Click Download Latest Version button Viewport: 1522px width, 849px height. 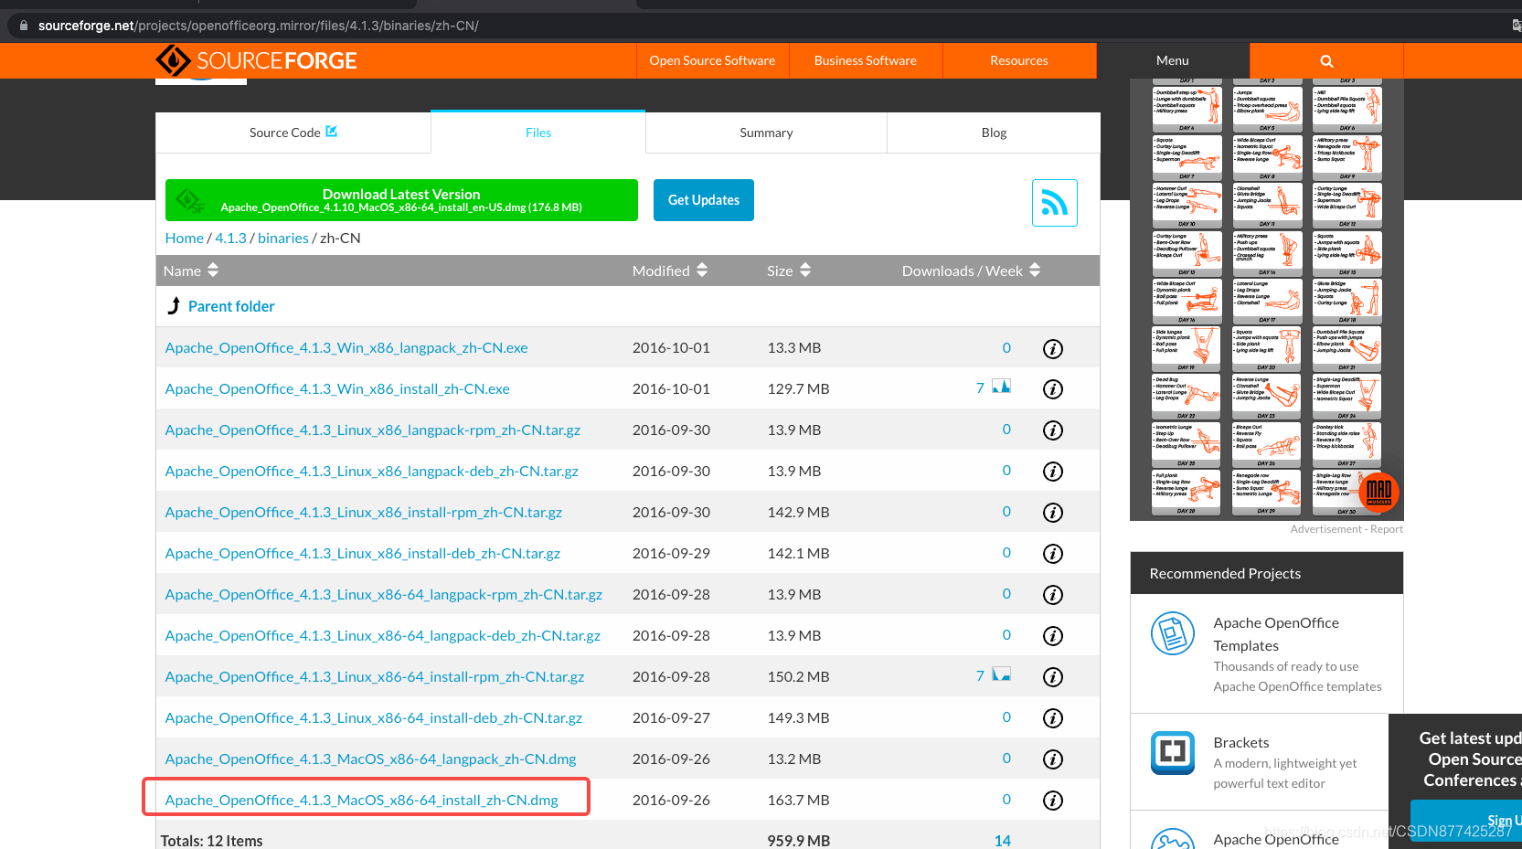[401, 200]
